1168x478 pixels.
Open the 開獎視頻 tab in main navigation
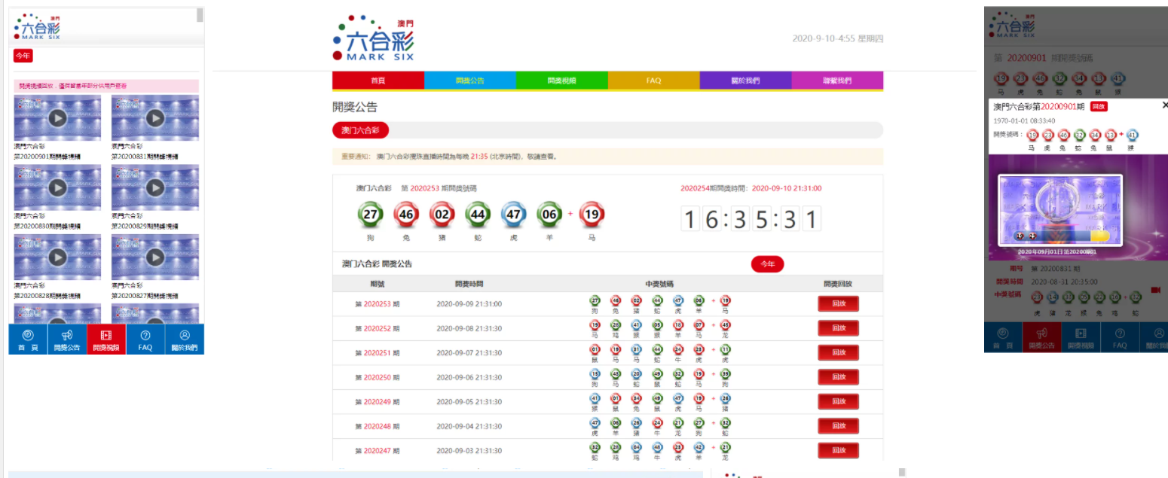coord(561,81)
